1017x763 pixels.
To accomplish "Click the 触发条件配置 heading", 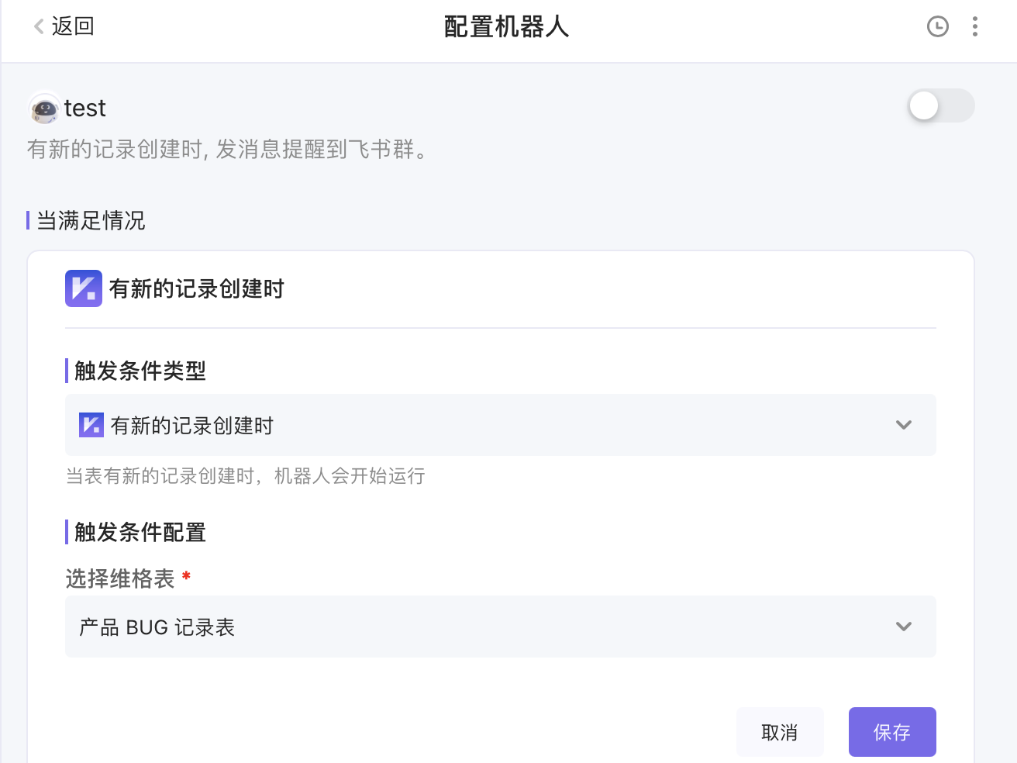I will (140, 533).
